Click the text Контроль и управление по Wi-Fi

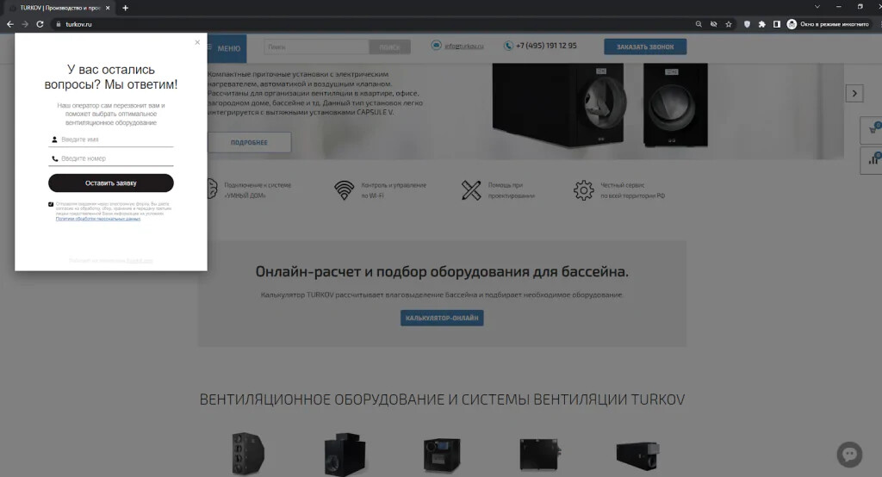pyautogui.click(x=393, y=190)
